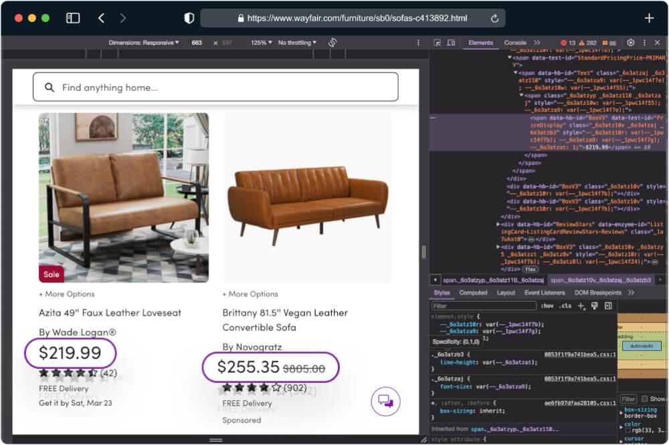Open DevTools settings gear
Viewport: 669px width, 445px height.
point(630,42)
